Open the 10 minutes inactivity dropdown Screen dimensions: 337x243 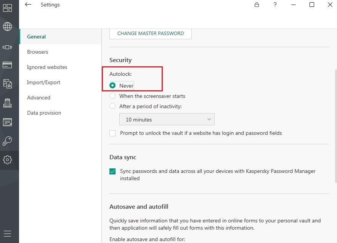167,120
